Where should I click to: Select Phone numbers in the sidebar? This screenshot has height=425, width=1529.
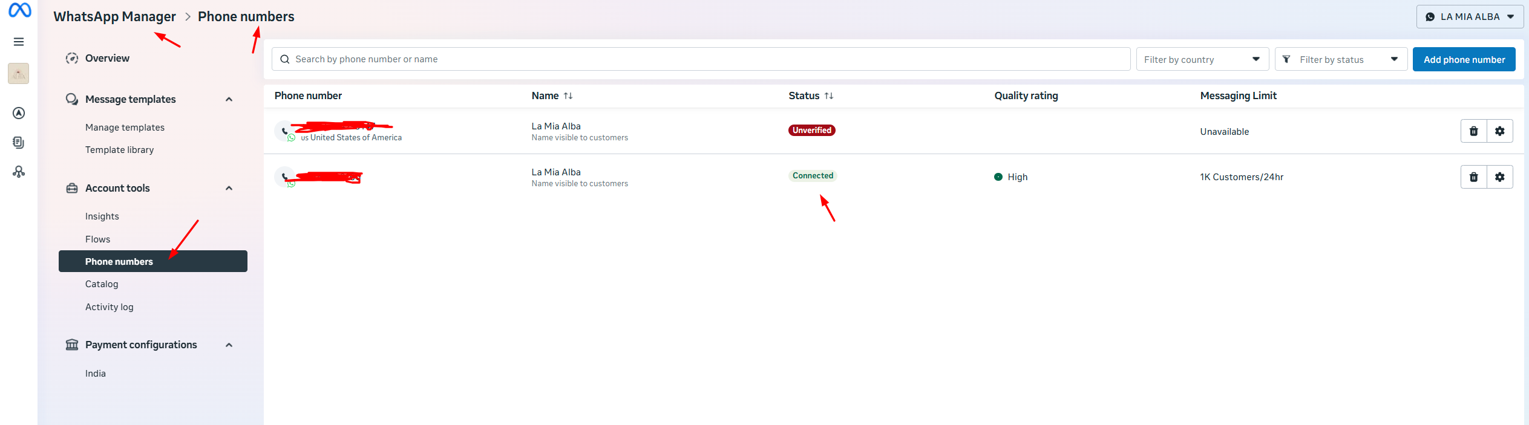click(x=153, y=261)
